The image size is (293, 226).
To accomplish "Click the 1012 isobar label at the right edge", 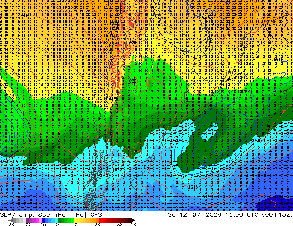I will point(277,60).
